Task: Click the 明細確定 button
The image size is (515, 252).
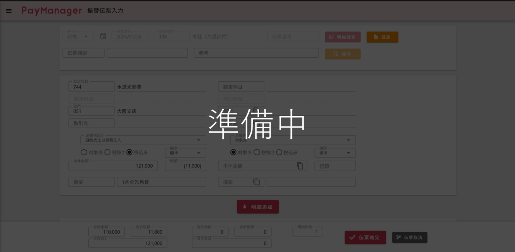Action: pos(342,37)
